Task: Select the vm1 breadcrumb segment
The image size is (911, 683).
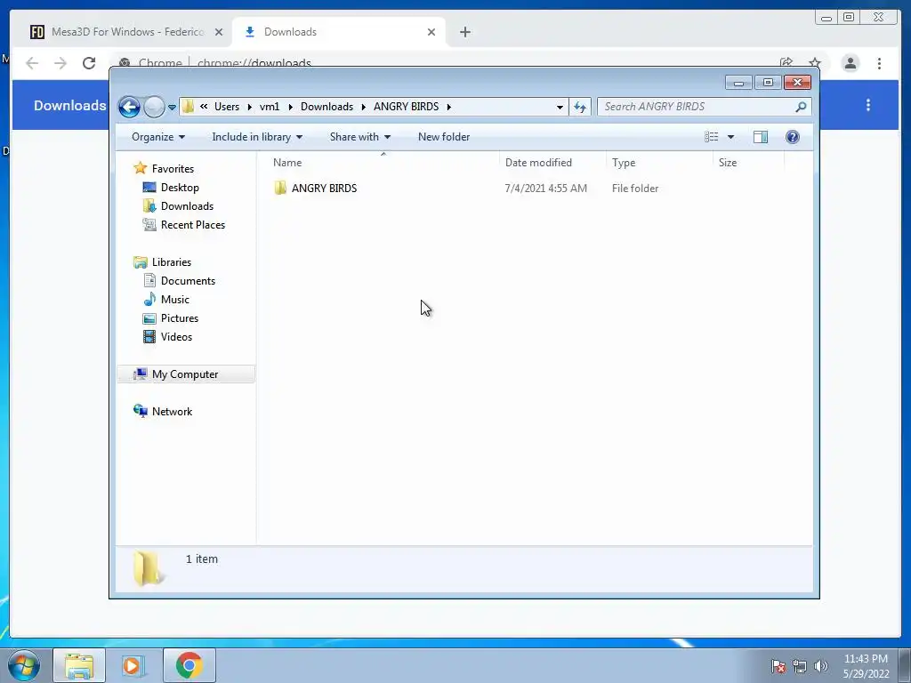Action: [x=270, y=107]
